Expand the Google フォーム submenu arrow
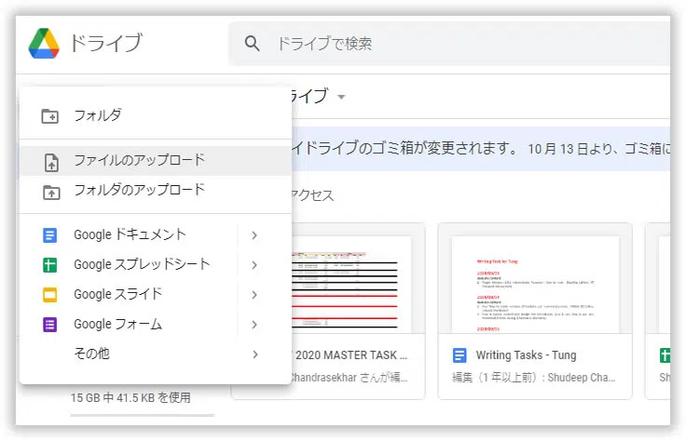 [x=254, y=325]
